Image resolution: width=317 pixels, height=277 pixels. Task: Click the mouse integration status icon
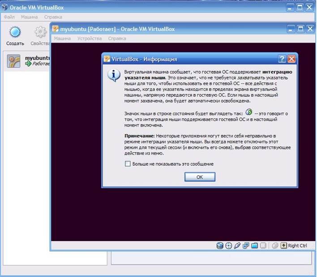[x=275, y=246]
